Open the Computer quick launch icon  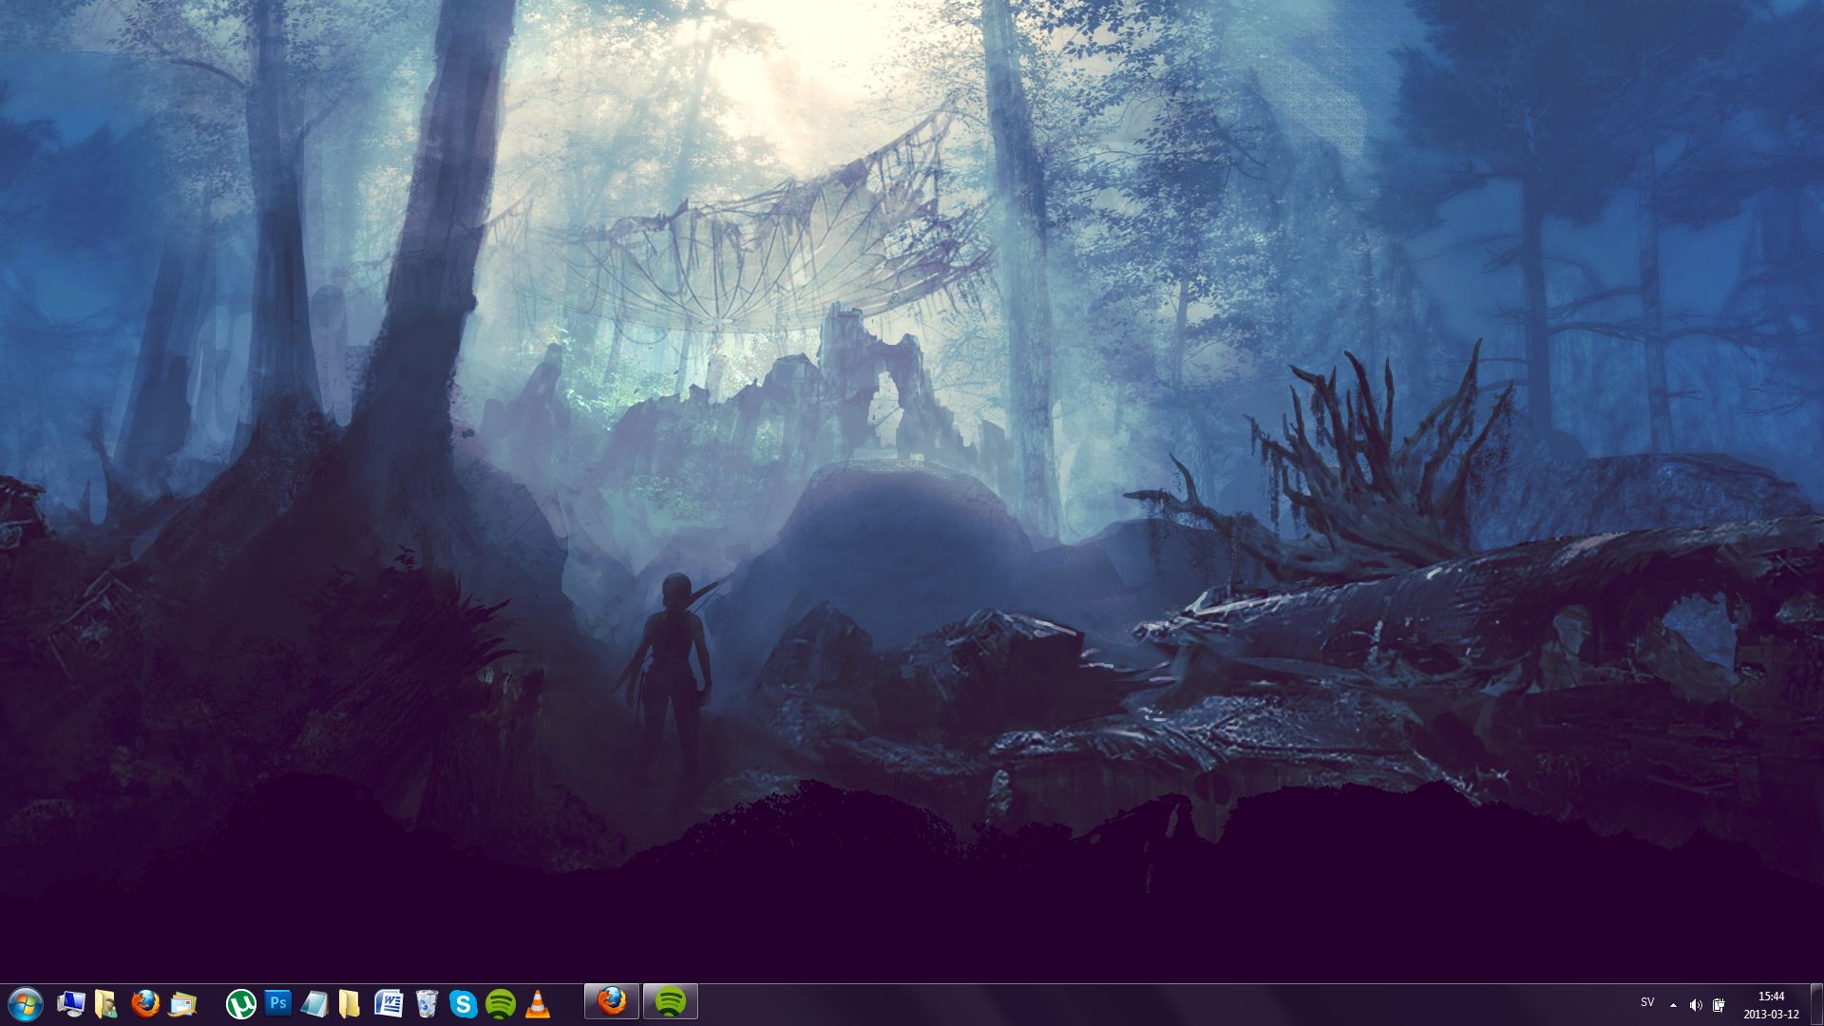(x=71, y=1003)
